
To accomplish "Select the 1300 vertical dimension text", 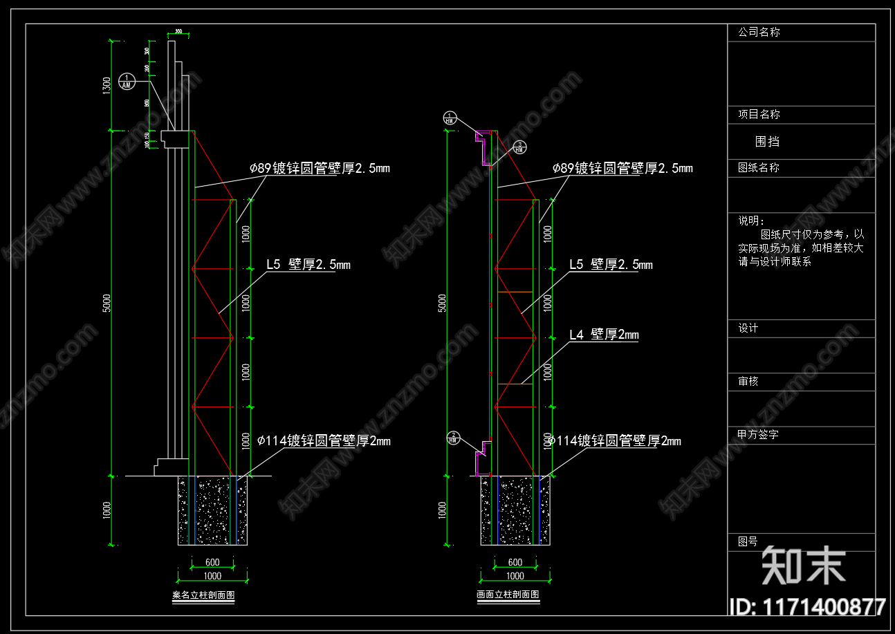I will pyautogui.click(x=107, y=86).
